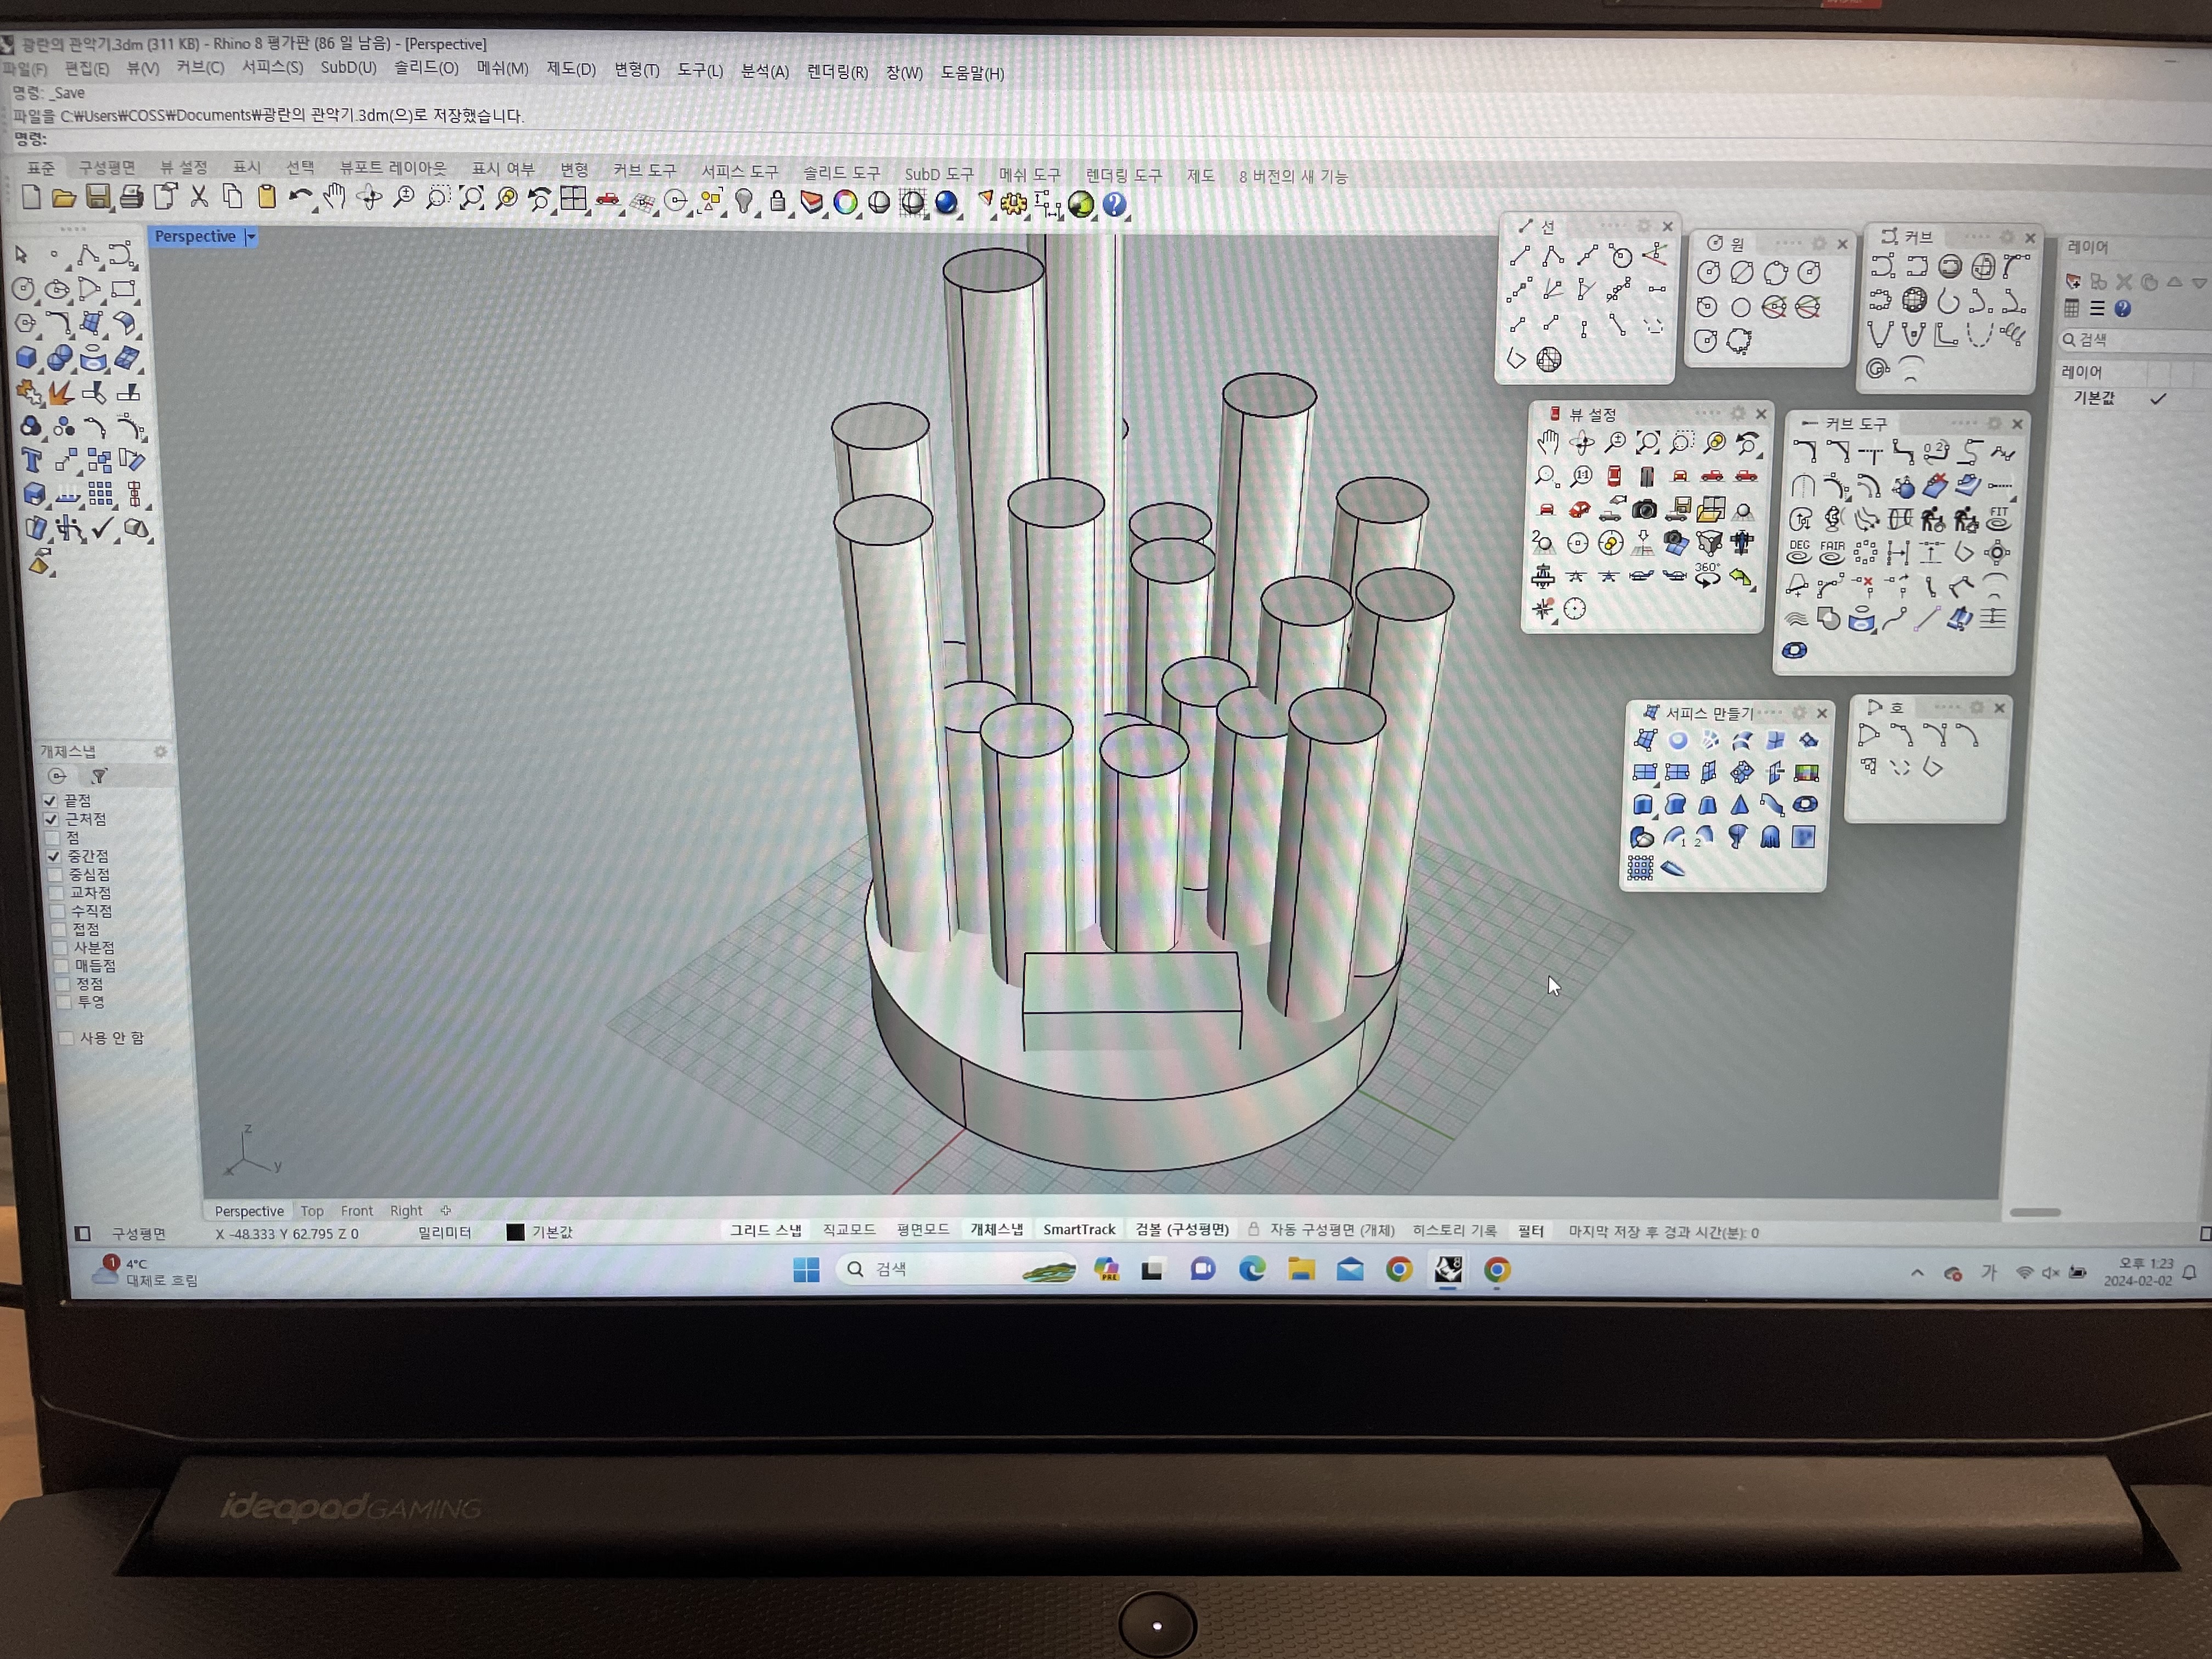Open the 솔리드(O) menu
The image size is (2212, 1659).
425,68
